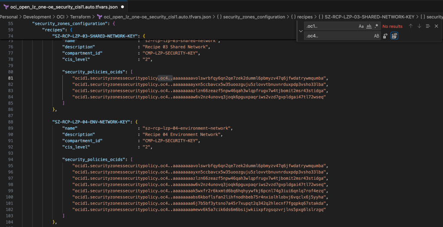This screenshot has height=227, width=443.
Task: Click the Find in Selection icon
Action: [x=428, y=26]
